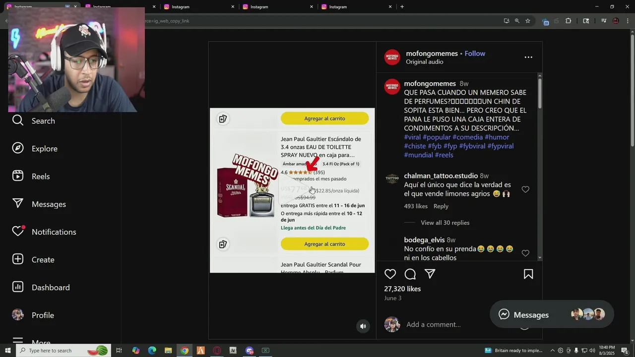Image resolution: width=635 pixels, height=357 pixels.
Task: Open Task View on taskbar
Action: tap(119, 351)
